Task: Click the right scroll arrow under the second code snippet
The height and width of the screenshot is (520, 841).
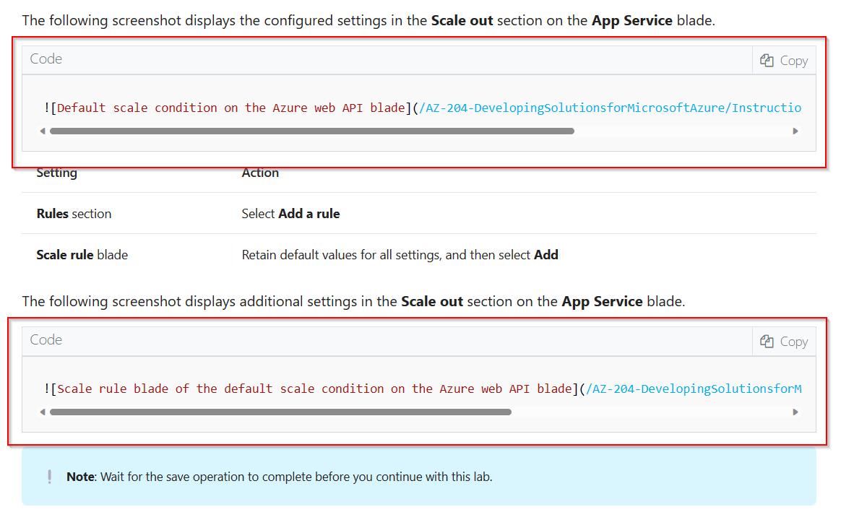Action: (x=795, y=412)
